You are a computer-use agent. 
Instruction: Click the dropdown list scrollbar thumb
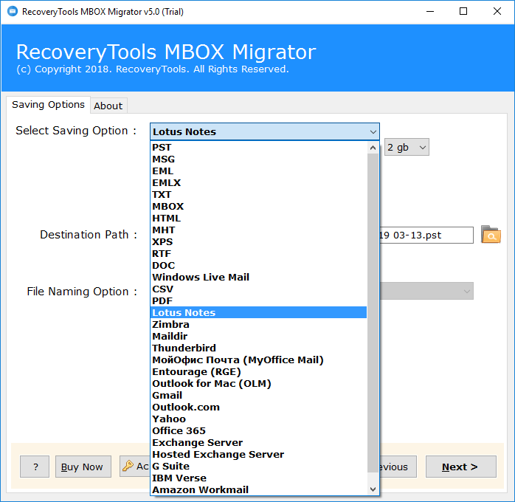click(373, 313)
